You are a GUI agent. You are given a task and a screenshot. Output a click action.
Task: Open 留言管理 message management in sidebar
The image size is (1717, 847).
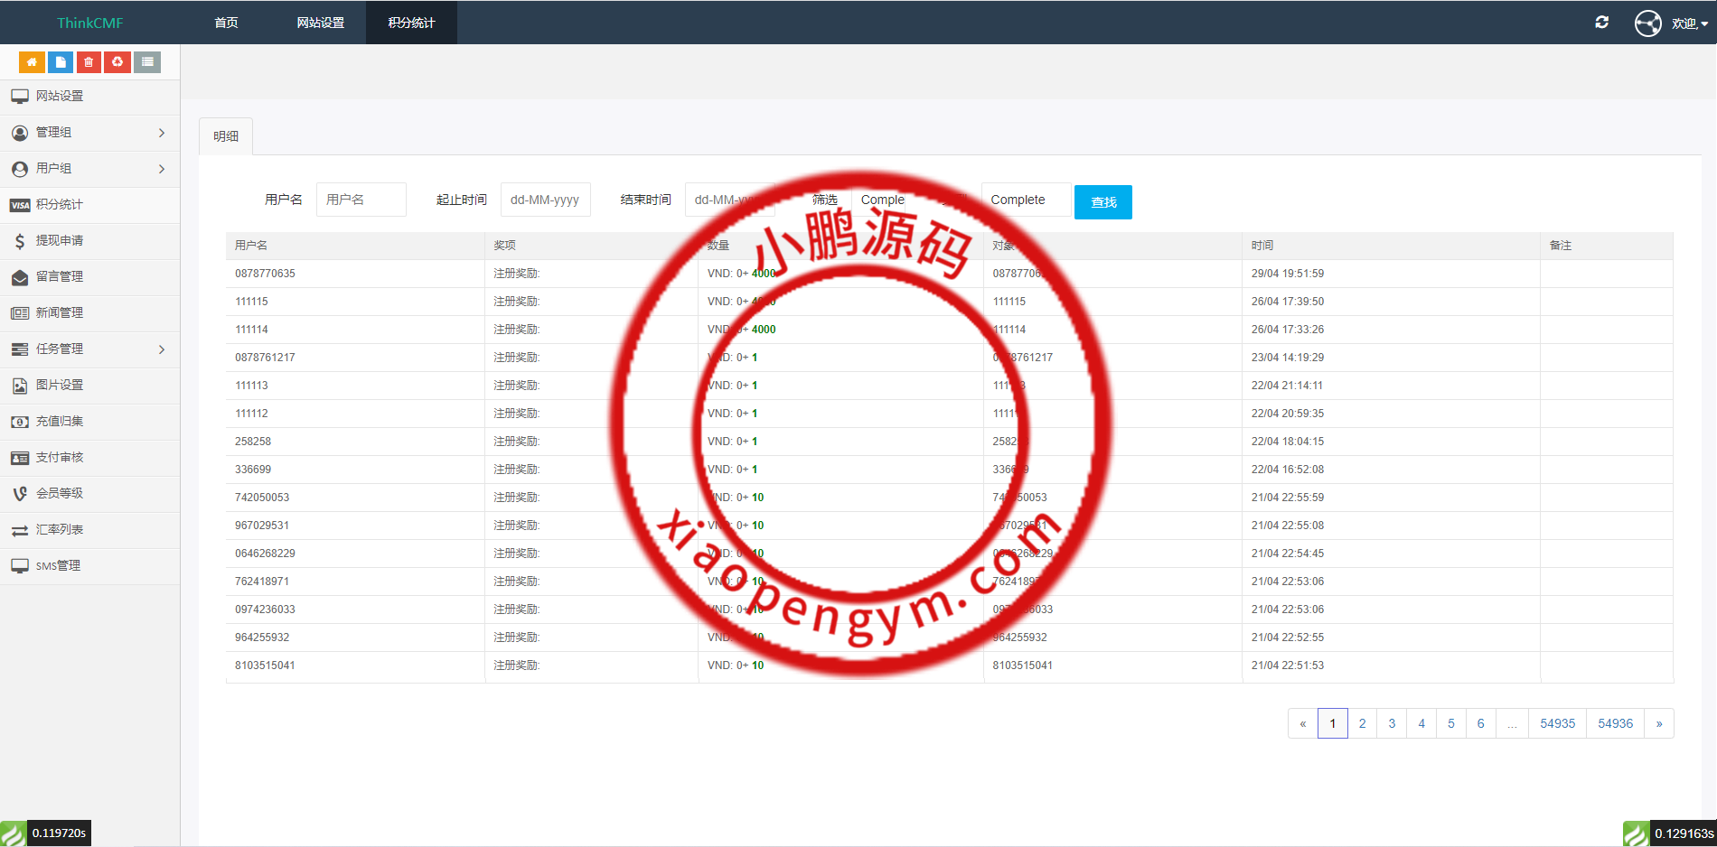[x=58, y=277]
